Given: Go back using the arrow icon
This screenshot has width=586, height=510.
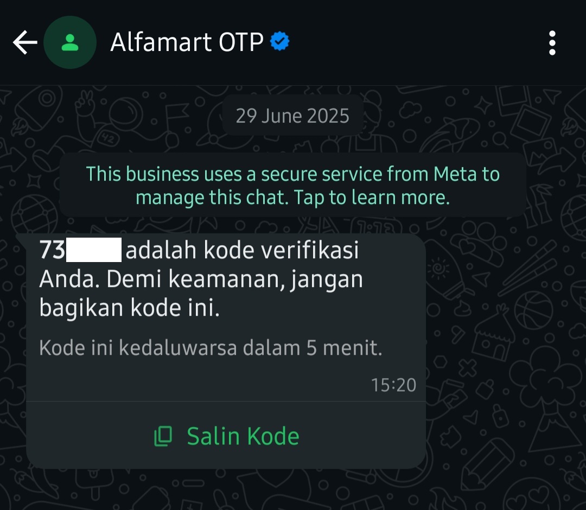Looking at the screenshot, I should click(x=25, y=42).
